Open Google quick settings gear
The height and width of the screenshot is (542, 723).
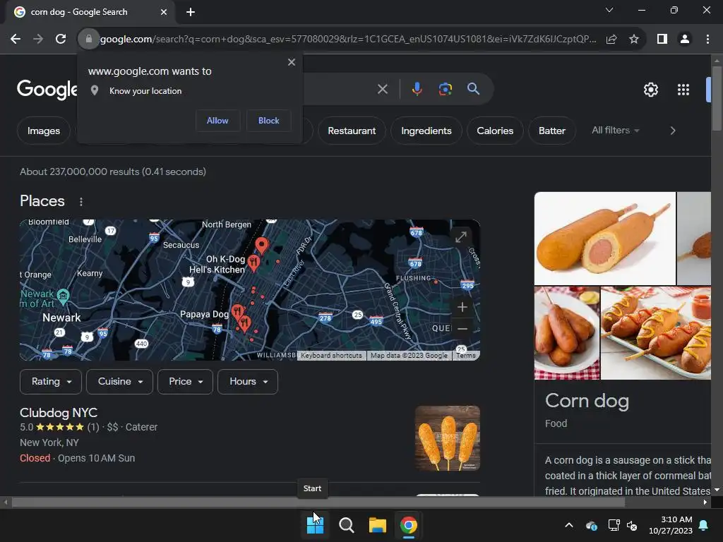coord(650,90)
